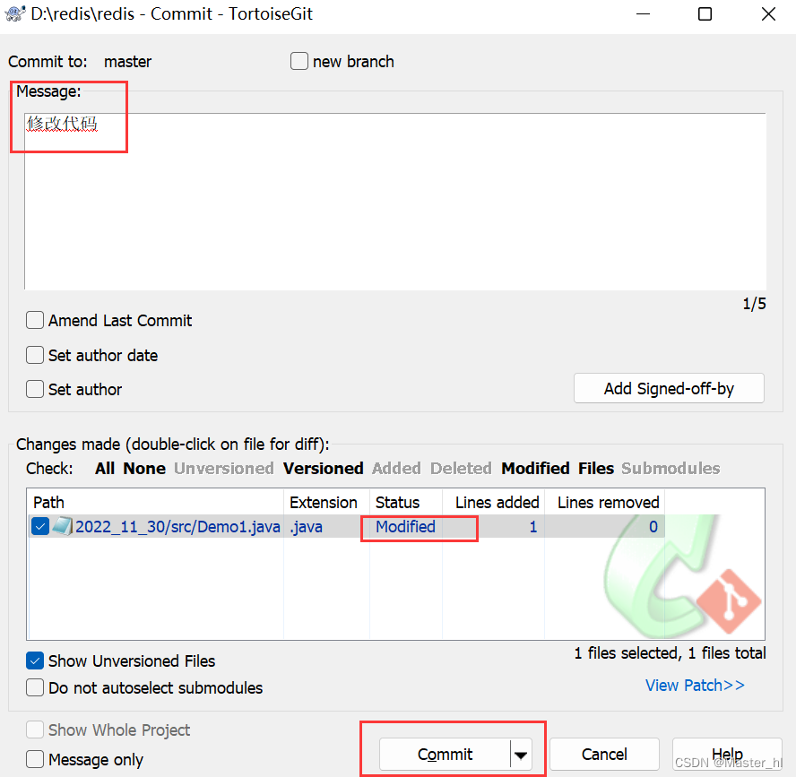Enable Do not autoselect submodules
This screenshot has width=796, height=777.
click(x=35, y=687)
